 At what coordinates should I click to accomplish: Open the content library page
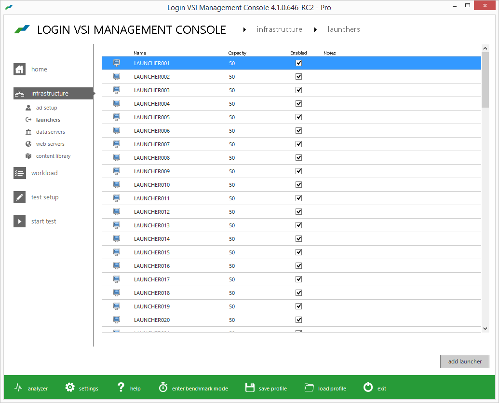pos(53,156)
